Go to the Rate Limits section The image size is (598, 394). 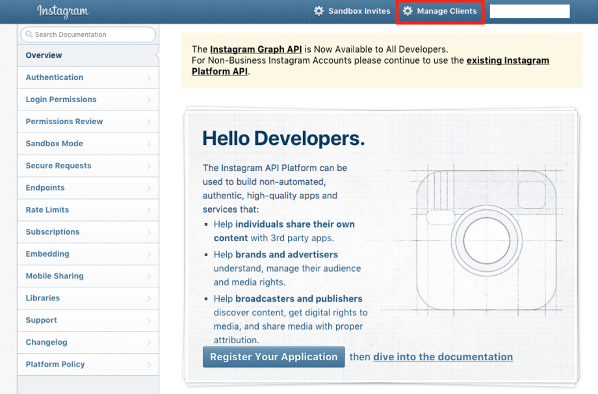[47, 210]
